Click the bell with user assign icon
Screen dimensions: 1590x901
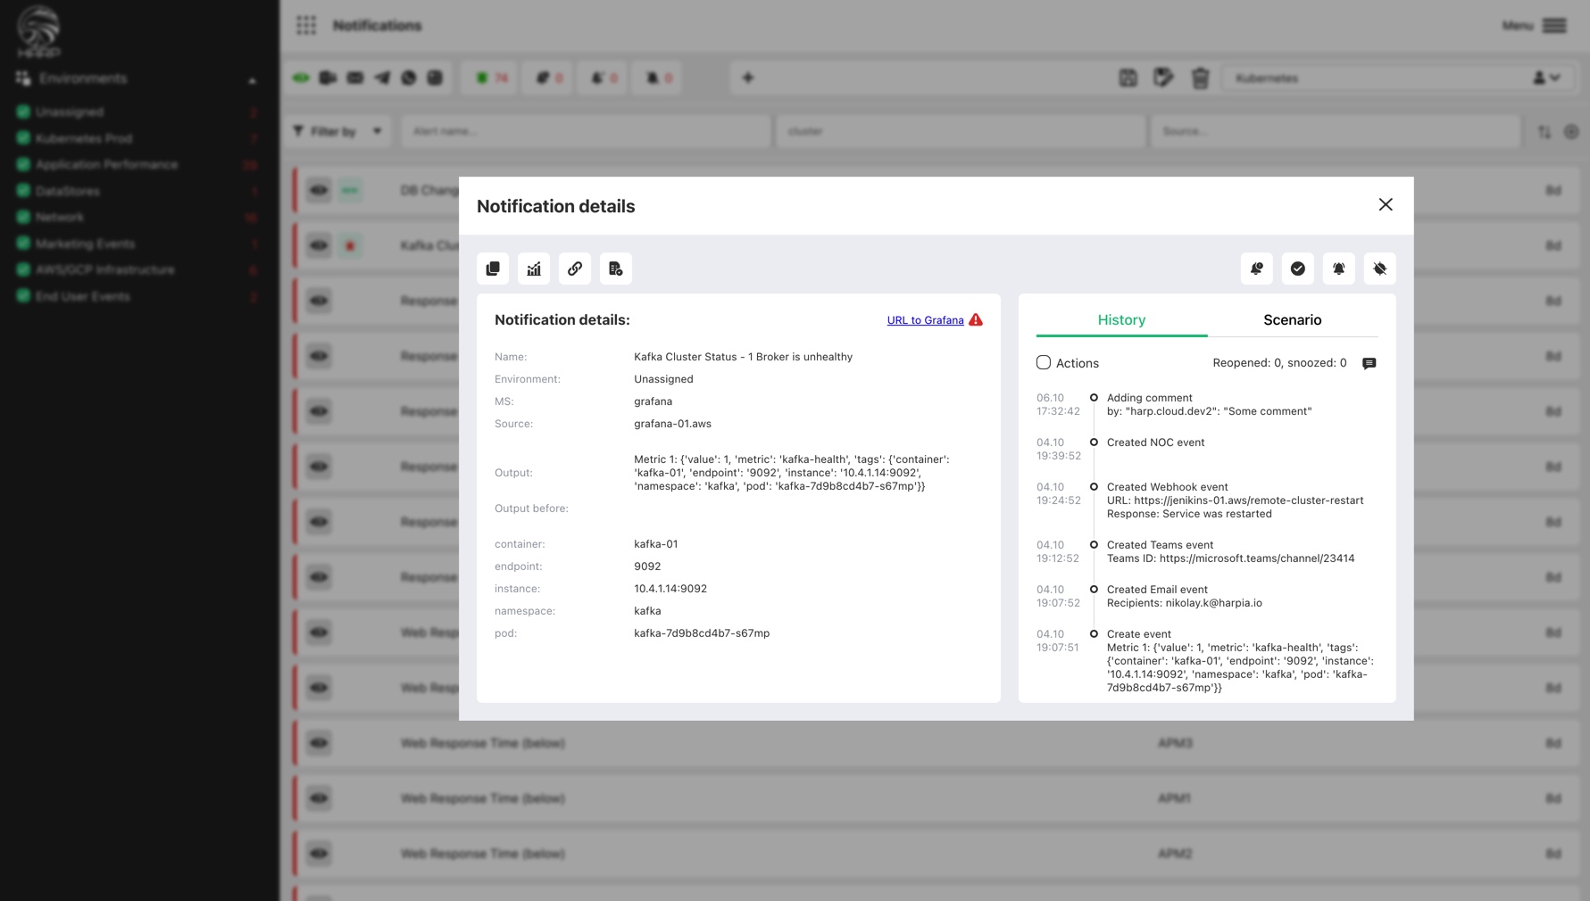(x=1257, y=269)
